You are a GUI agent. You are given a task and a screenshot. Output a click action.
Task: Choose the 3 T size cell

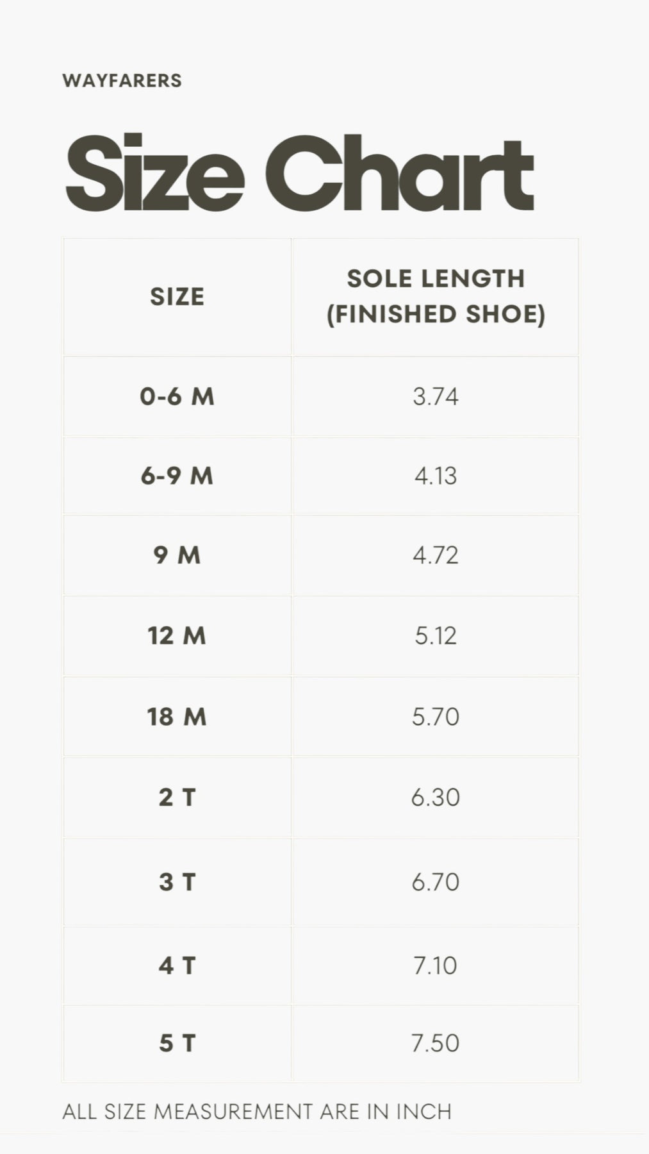(x=177, y=882)
